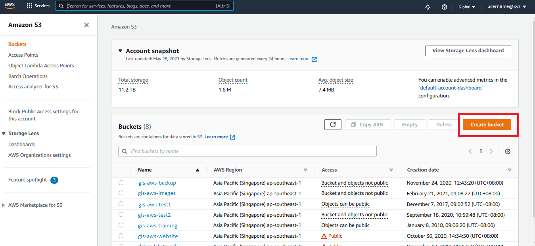Viewport: 535px width, 246px height.
Task: Open Batch Operations in the sidebar
Action: click(x=28, y=76)
